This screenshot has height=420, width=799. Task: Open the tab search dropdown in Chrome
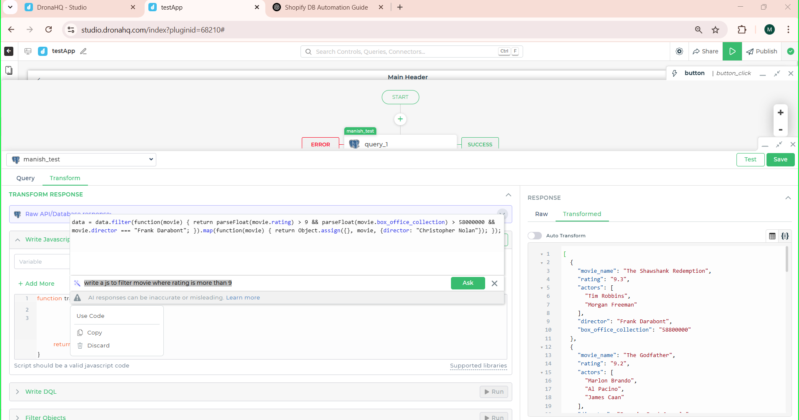(x=10, y=7)
